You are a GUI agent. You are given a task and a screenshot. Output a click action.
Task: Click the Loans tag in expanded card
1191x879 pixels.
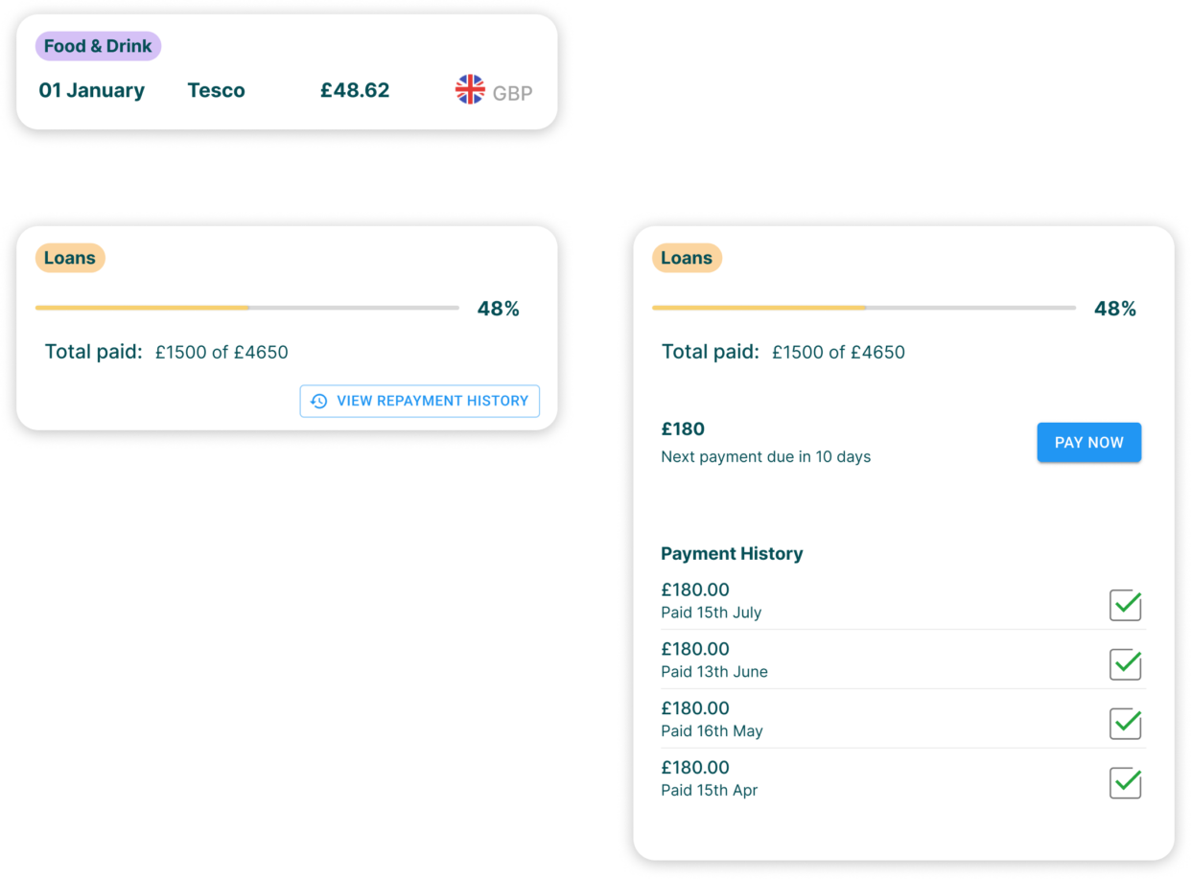687,258
